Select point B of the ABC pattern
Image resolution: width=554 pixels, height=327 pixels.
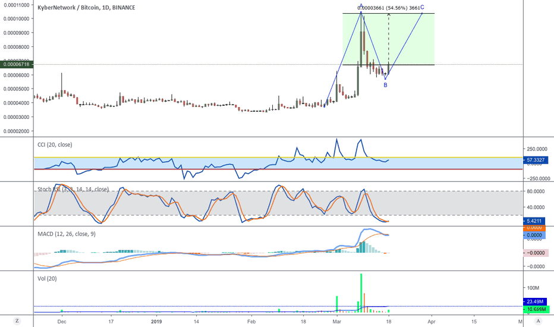[x=385, y=85]
